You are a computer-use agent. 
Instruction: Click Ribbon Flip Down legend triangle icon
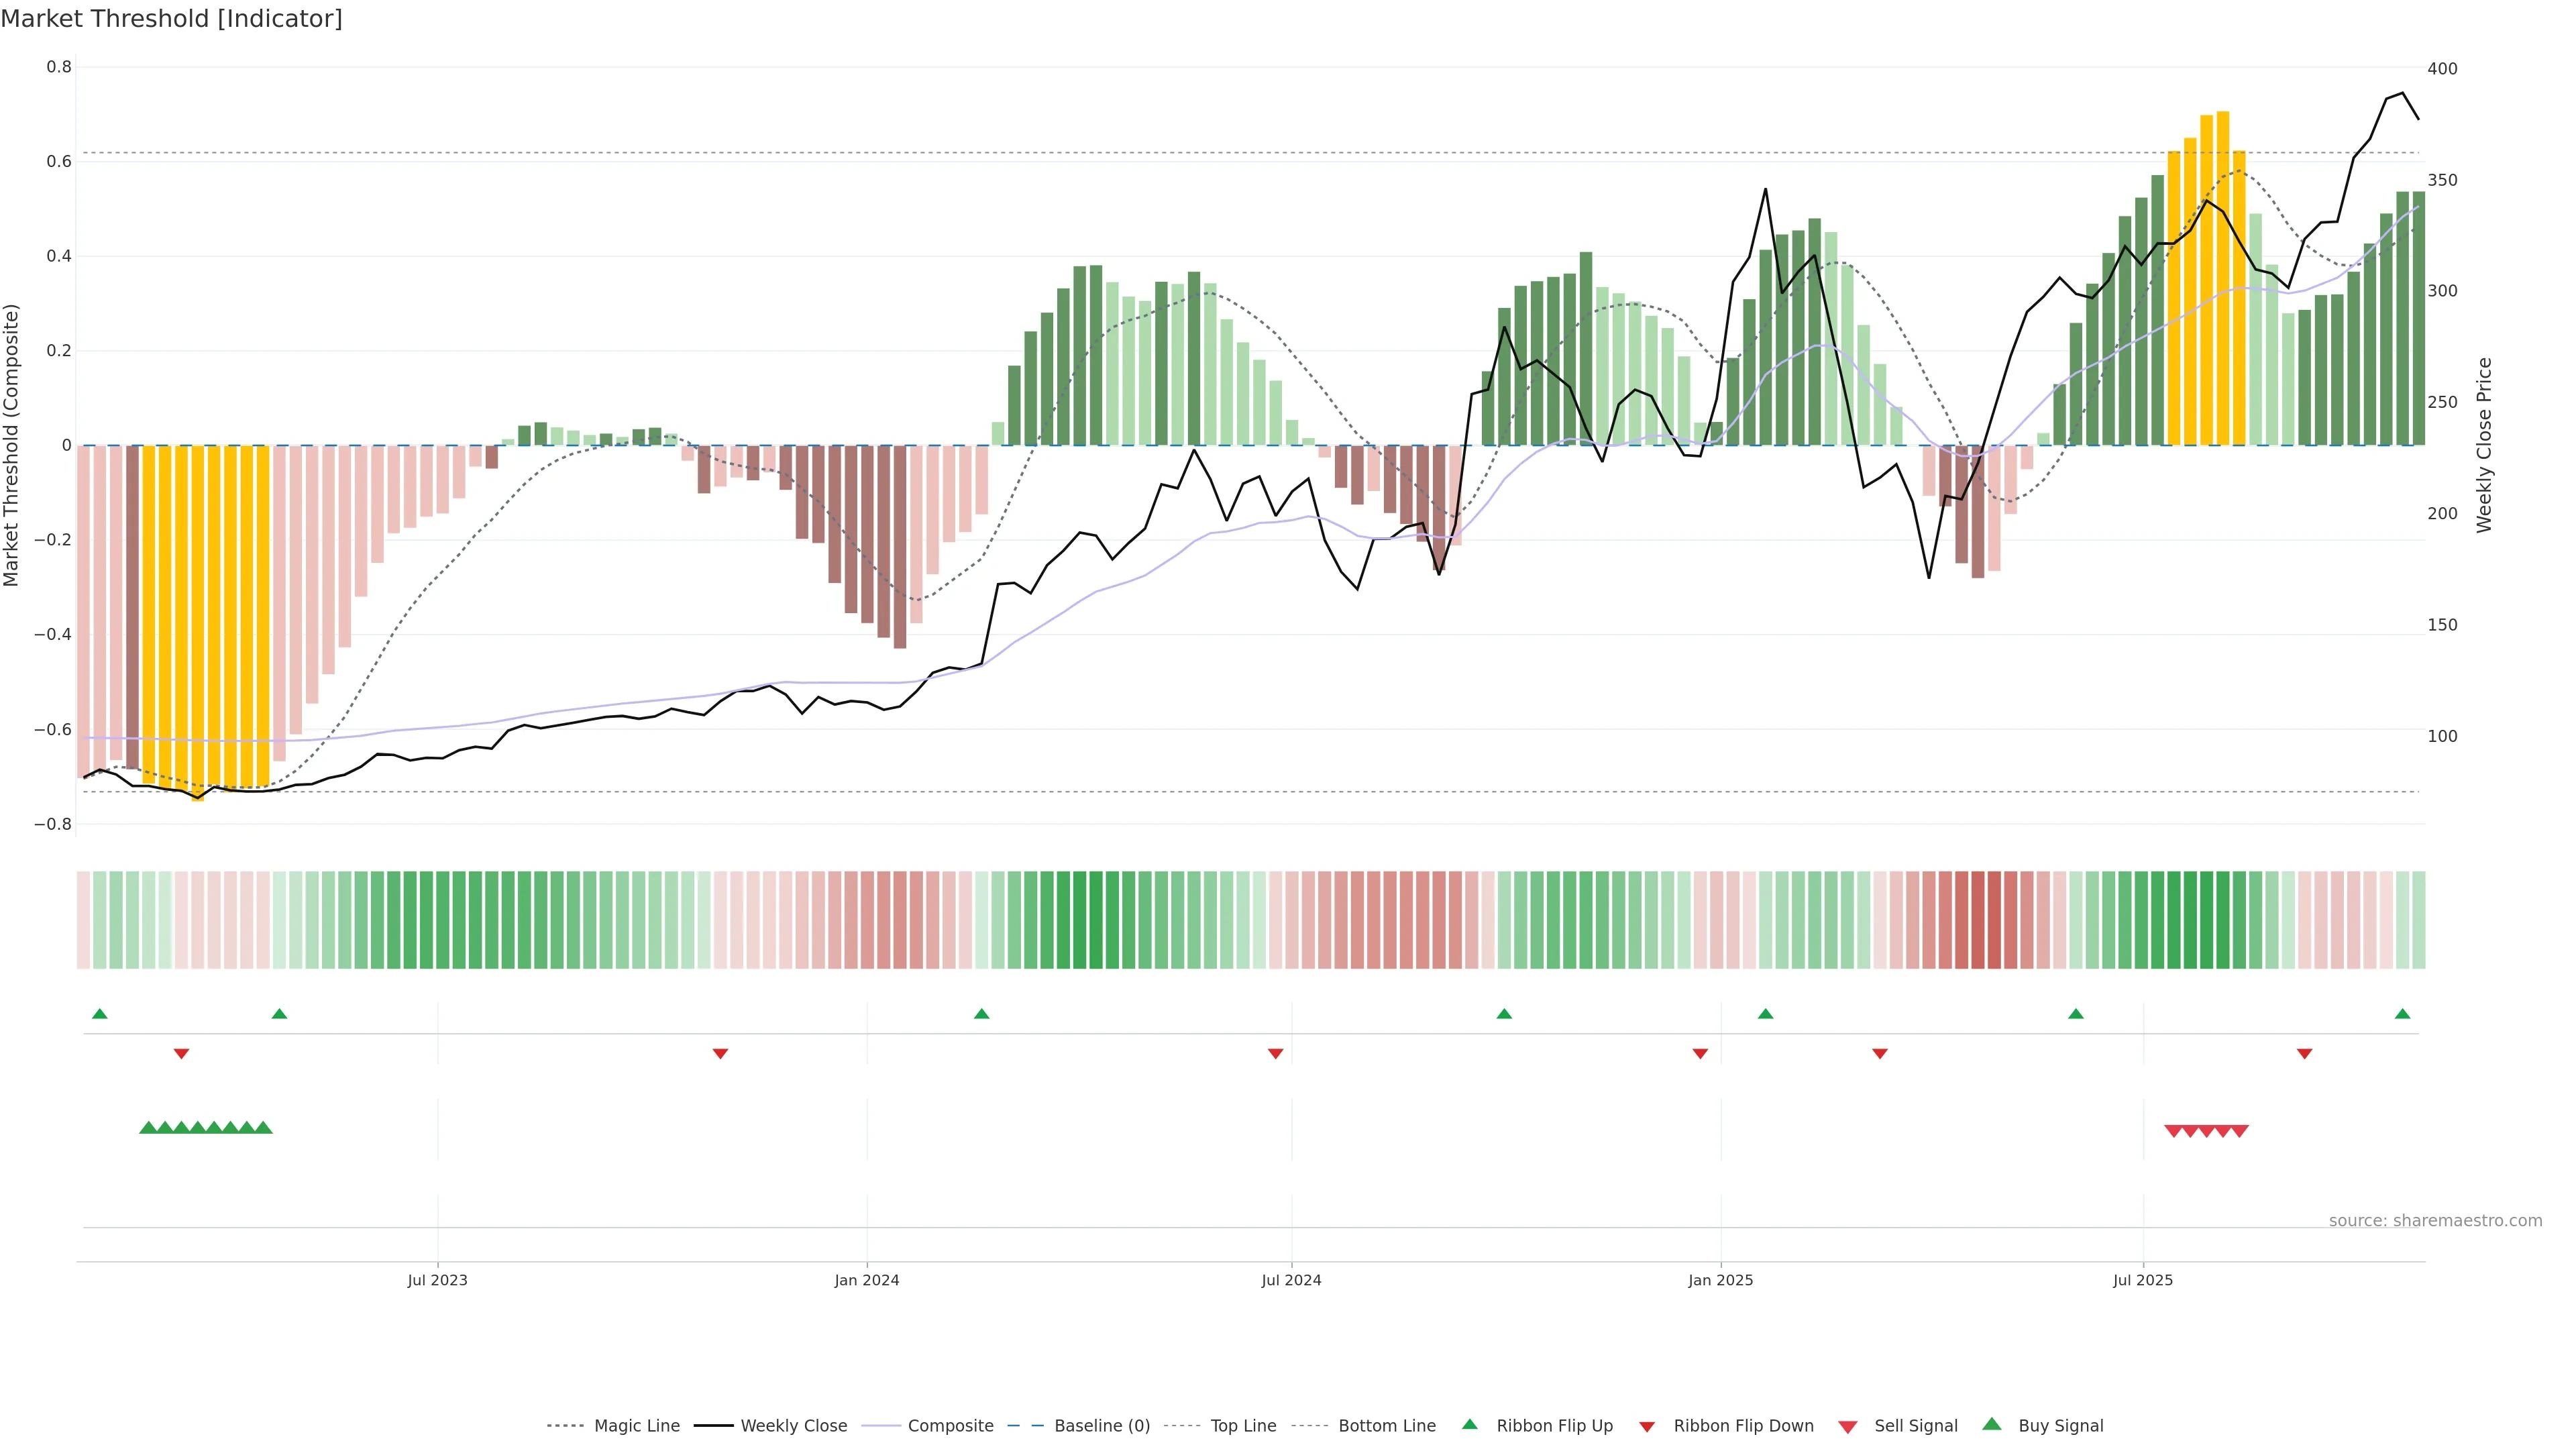[1647, 1427]
